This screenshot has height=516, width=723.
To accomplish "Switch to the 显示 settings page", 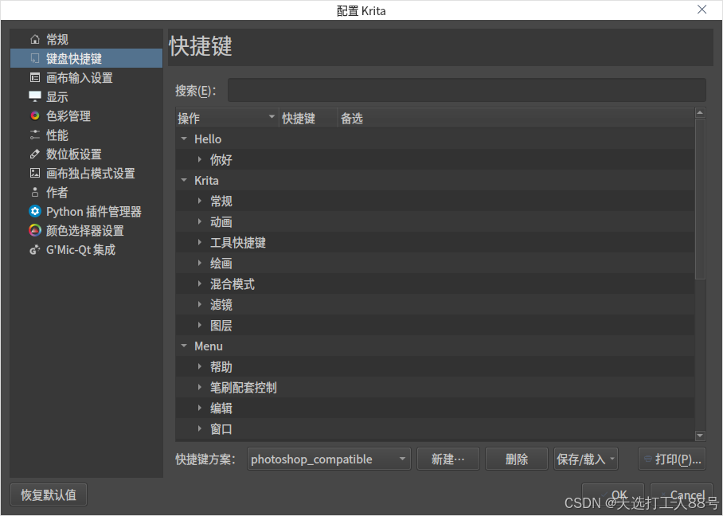I will (86, 97).
